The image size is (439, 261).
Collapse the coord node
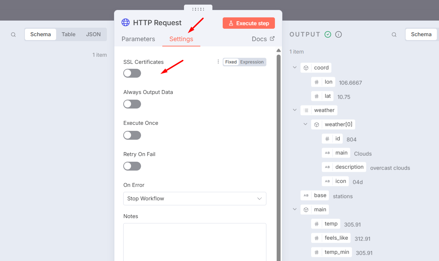[294, 67]
